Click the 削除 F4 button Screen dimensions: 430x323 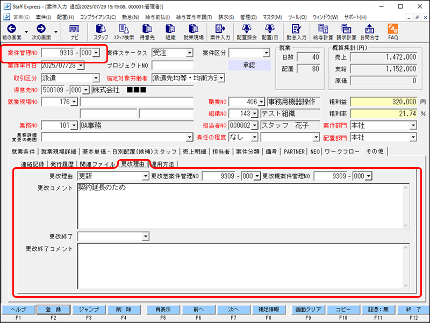tap(124, 309)
